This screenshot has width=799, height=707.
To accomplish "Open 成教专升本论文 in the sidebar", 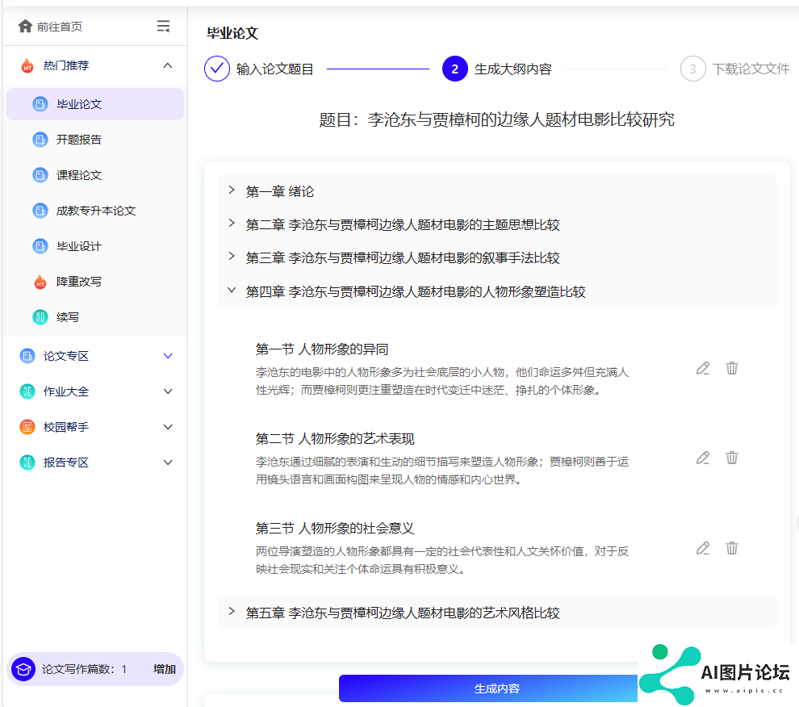I will coord(95,211).
